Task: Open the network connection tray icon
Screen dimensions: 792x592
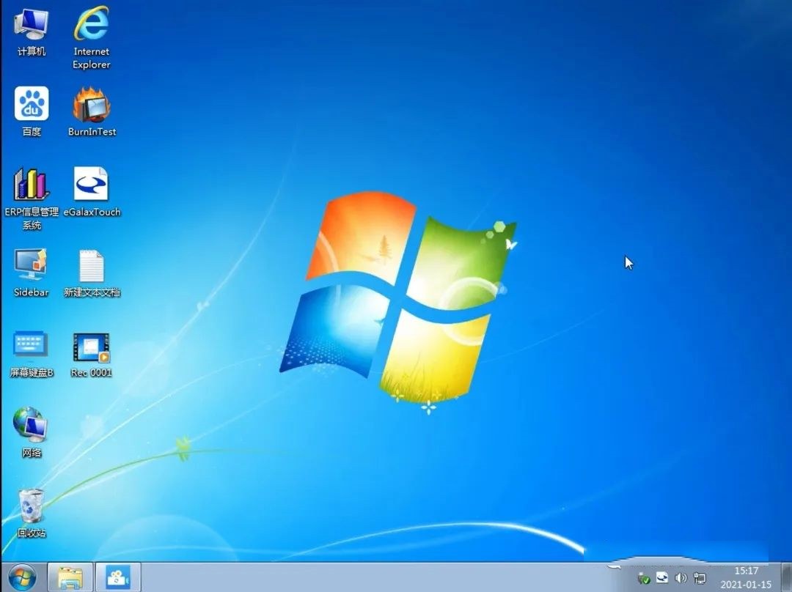Action: click(700, 578)
